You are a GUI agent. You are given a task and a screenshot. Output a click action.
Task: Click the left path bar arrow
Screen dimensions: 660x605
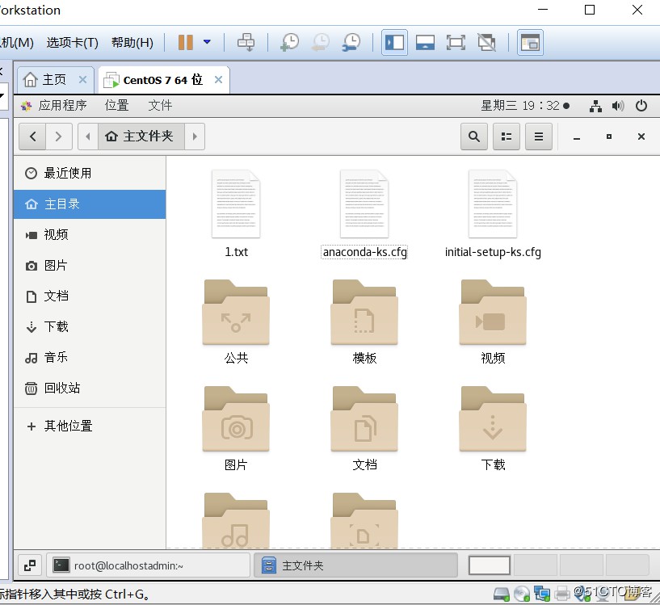[x=88, y=137]
